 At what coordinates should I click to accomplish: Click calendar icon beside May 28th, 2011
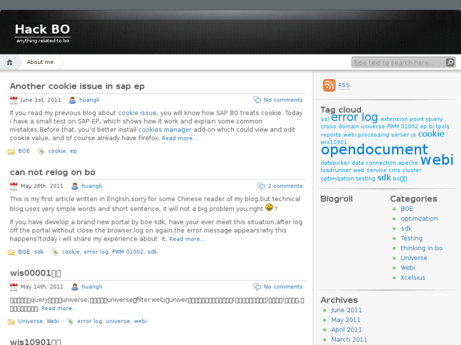tap(13, 186)
